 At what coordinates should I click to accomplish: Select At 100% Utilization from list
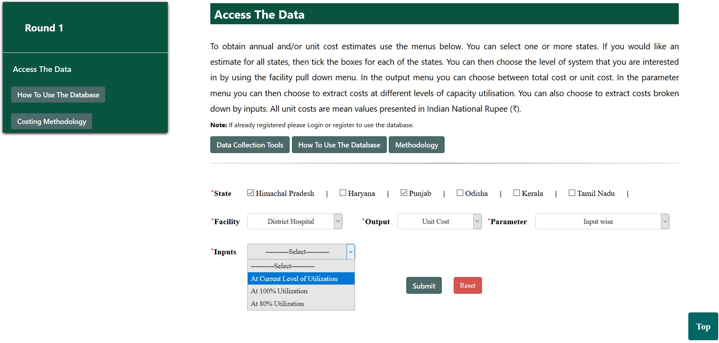point(301,291)
